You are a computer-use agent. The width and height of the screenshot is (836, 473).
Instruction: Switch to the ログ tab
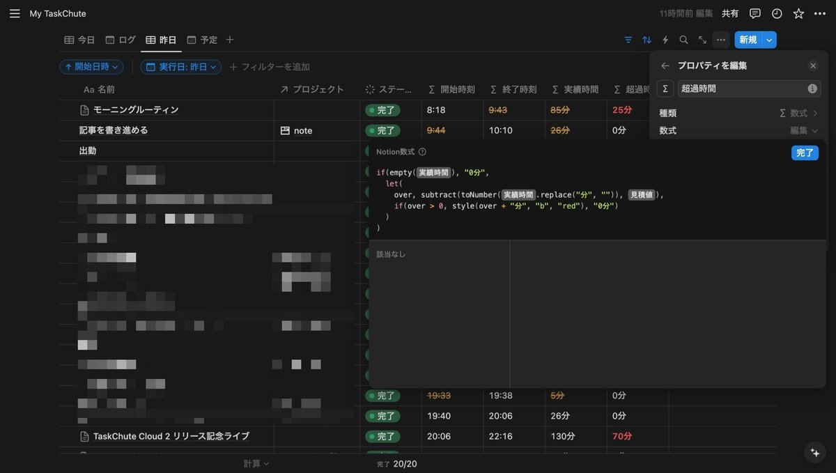pyautogui.click(x=121, y=40)
